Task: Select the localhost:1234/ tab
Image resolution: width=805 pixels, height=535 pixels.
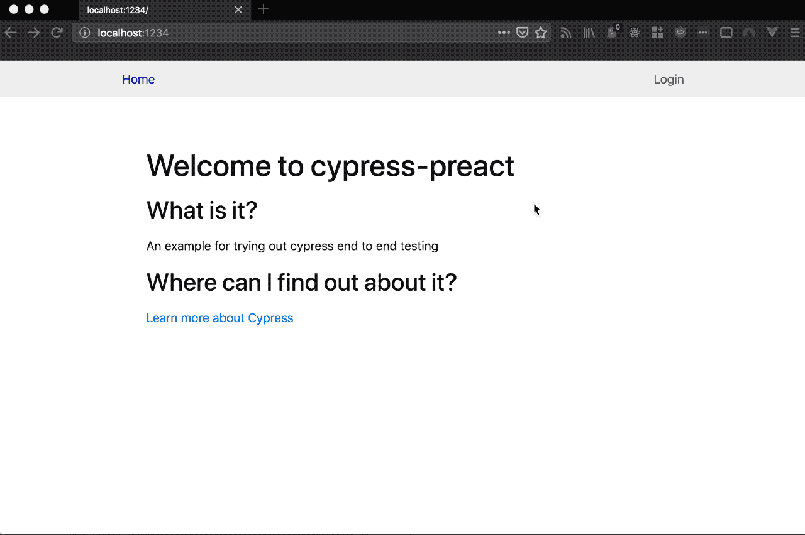Action: 165,10
